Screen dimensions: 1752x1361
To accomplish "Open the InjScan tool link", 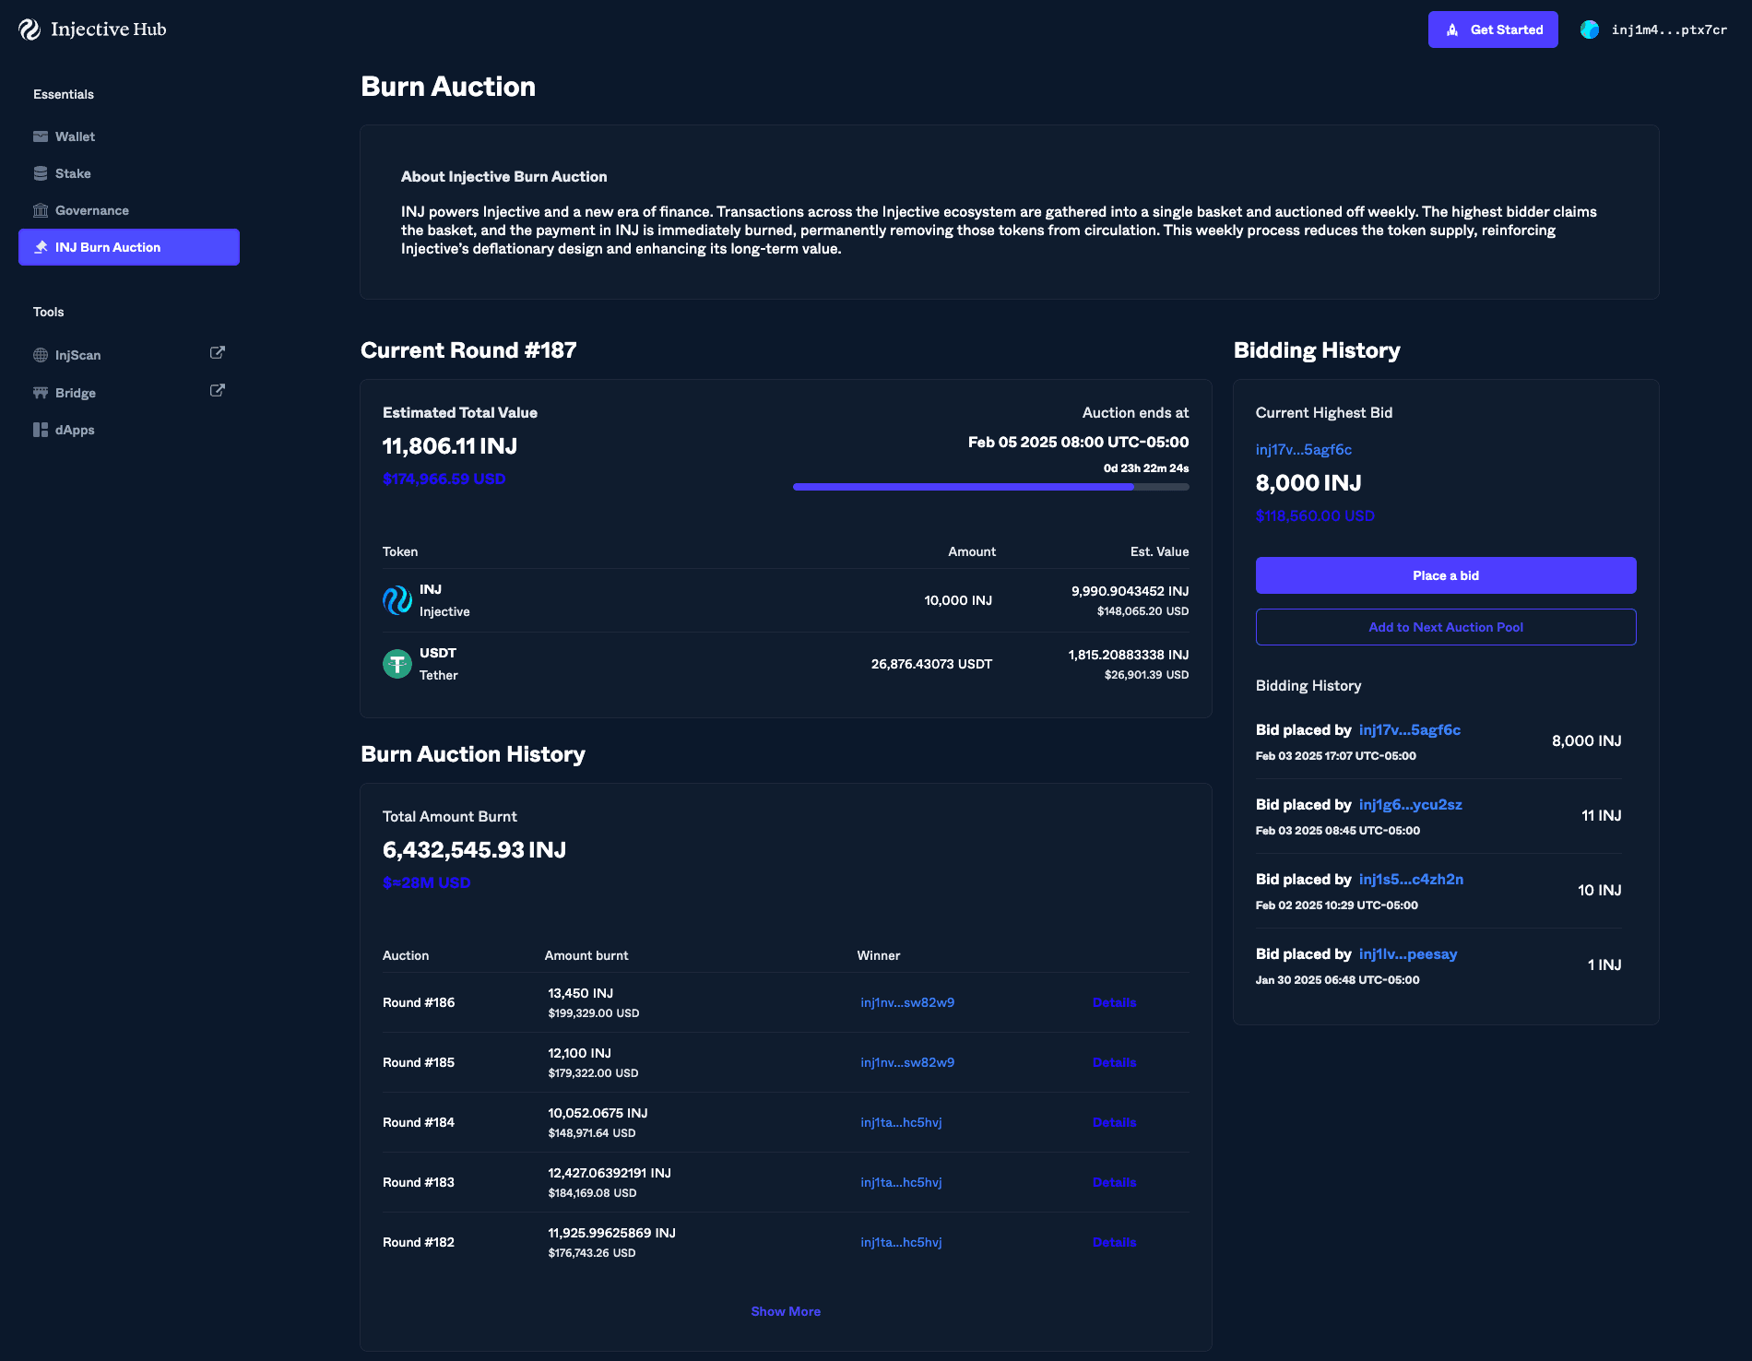I will [x=129, y=355].
